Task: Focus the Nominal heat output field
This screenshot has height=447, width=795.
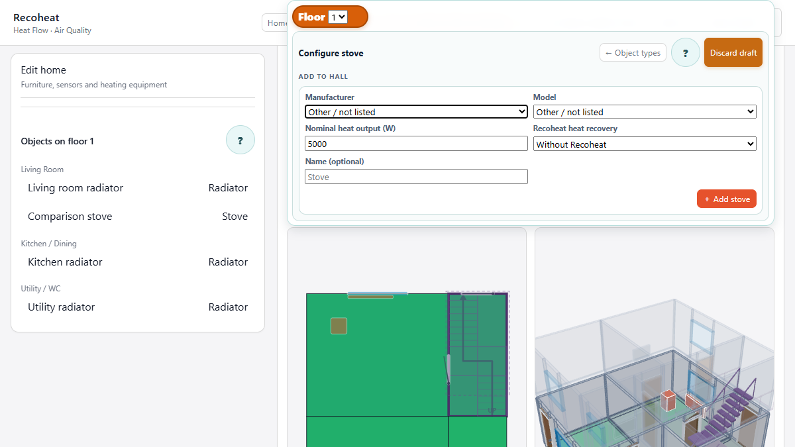Action: (x=417, y=144)
